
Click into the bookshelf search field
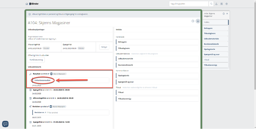[x=189, y=4]
